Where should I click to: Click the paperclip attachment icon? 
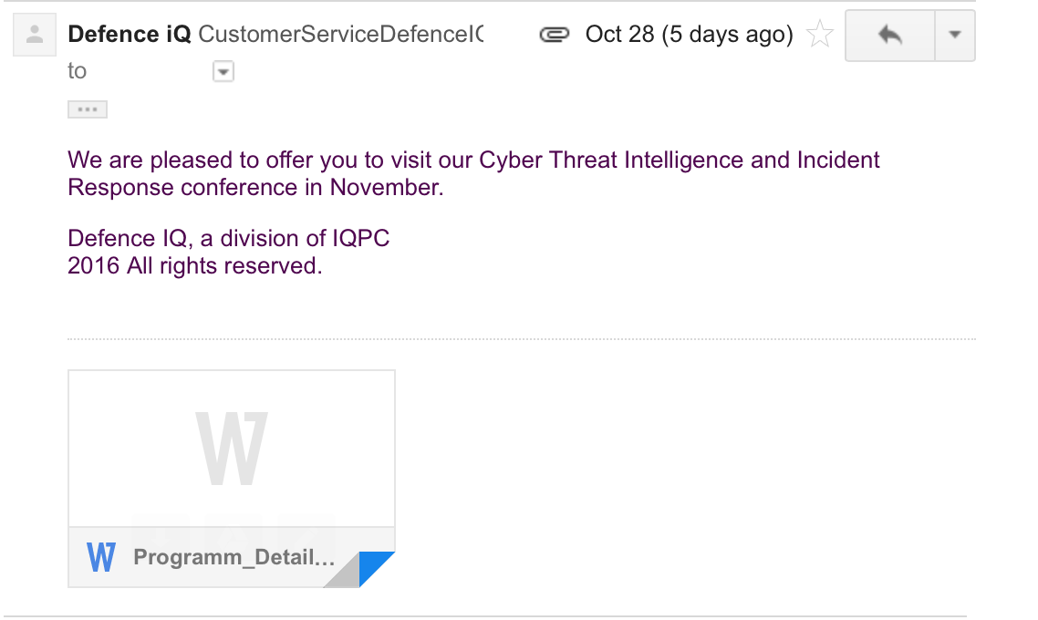pos(553,36)
